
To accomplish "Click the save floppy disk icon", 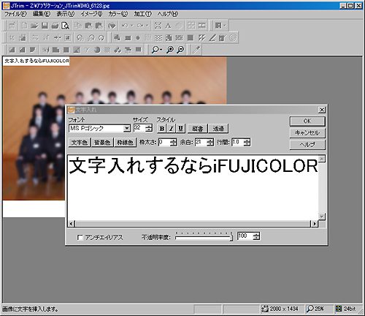I will coord(45,26).
